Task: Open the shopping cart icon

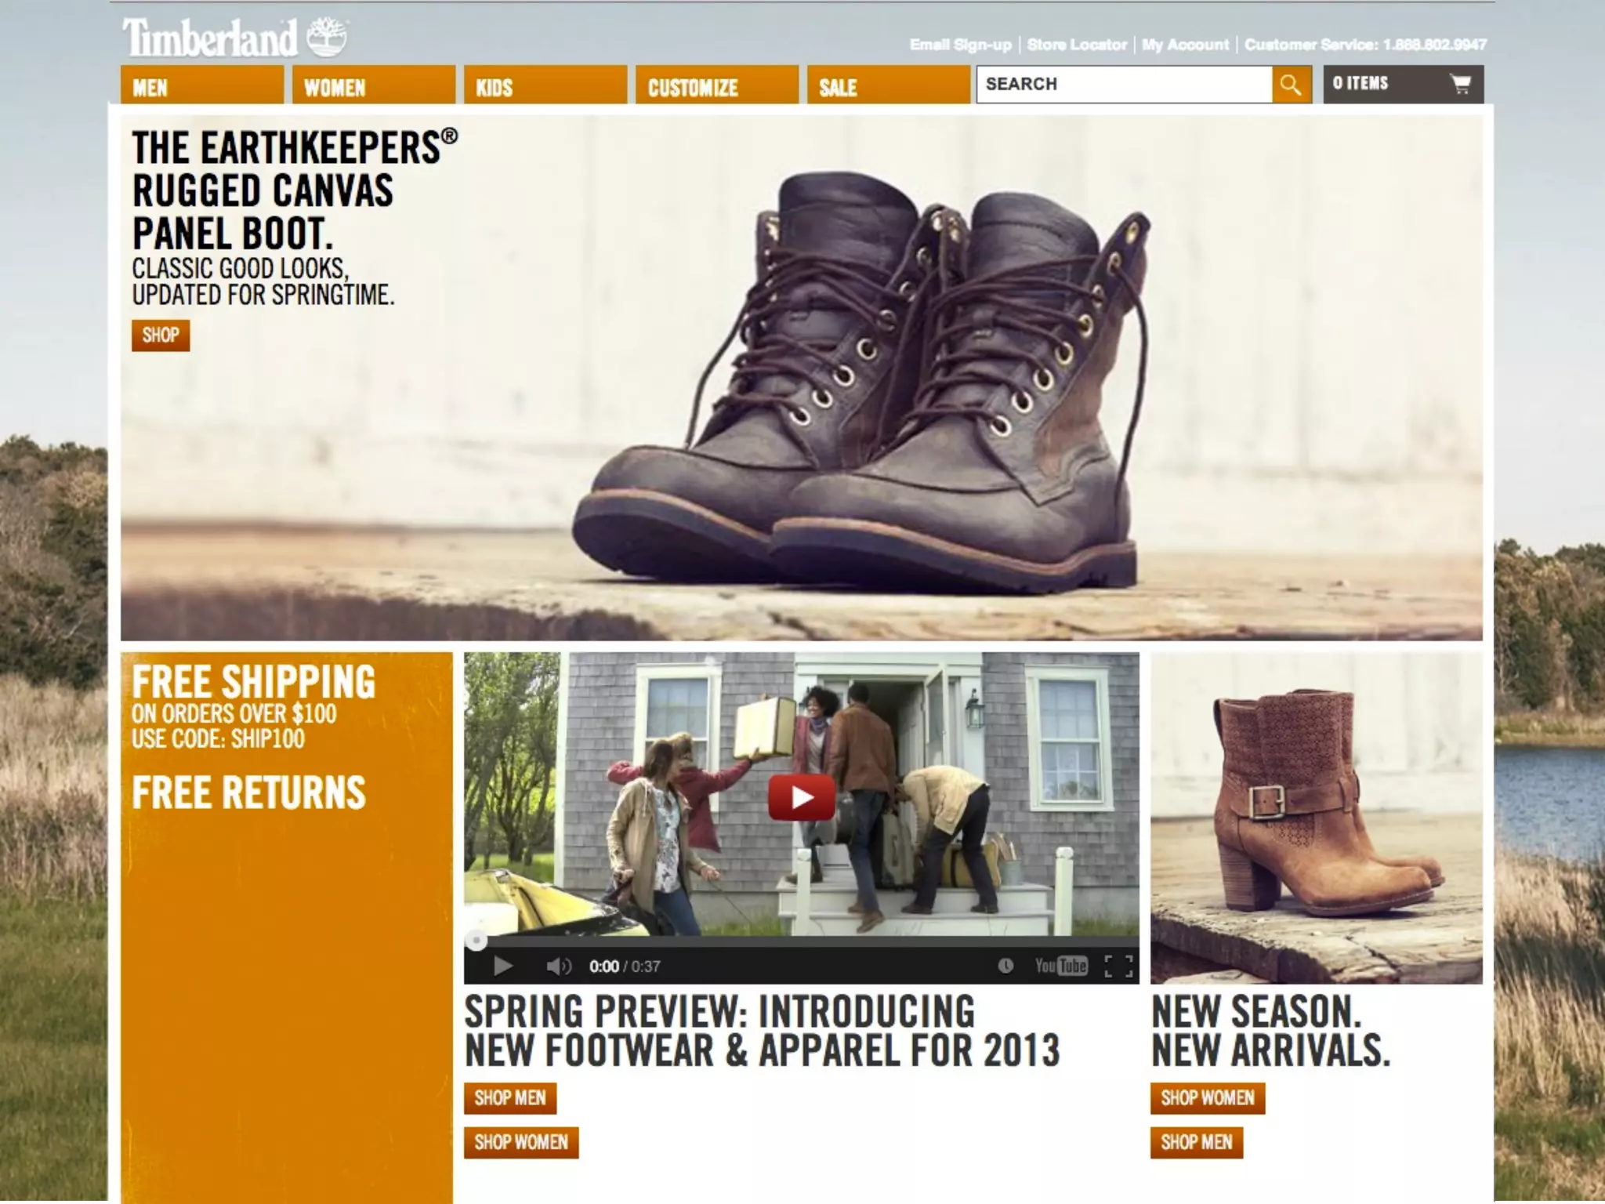Action: click(x=1460, y=84)
